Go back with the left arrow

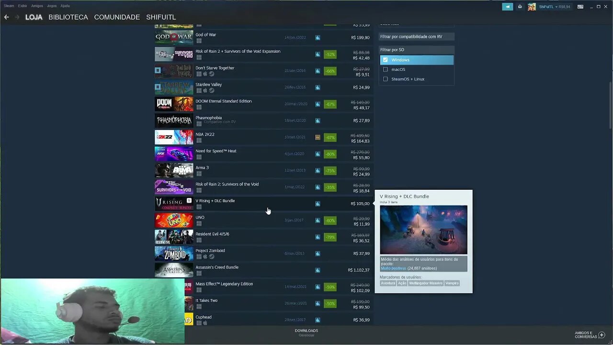(x=6, y=17)
